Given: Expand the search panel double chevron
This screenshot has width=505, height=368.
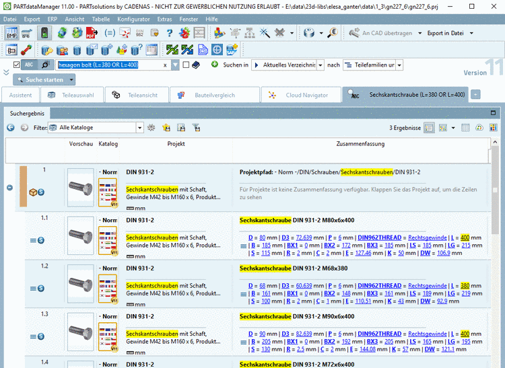Looking at the screenshot, I should 6,73.
